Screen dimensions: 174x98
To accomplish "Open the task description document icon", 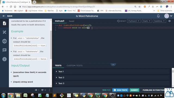I will point(4,23).
